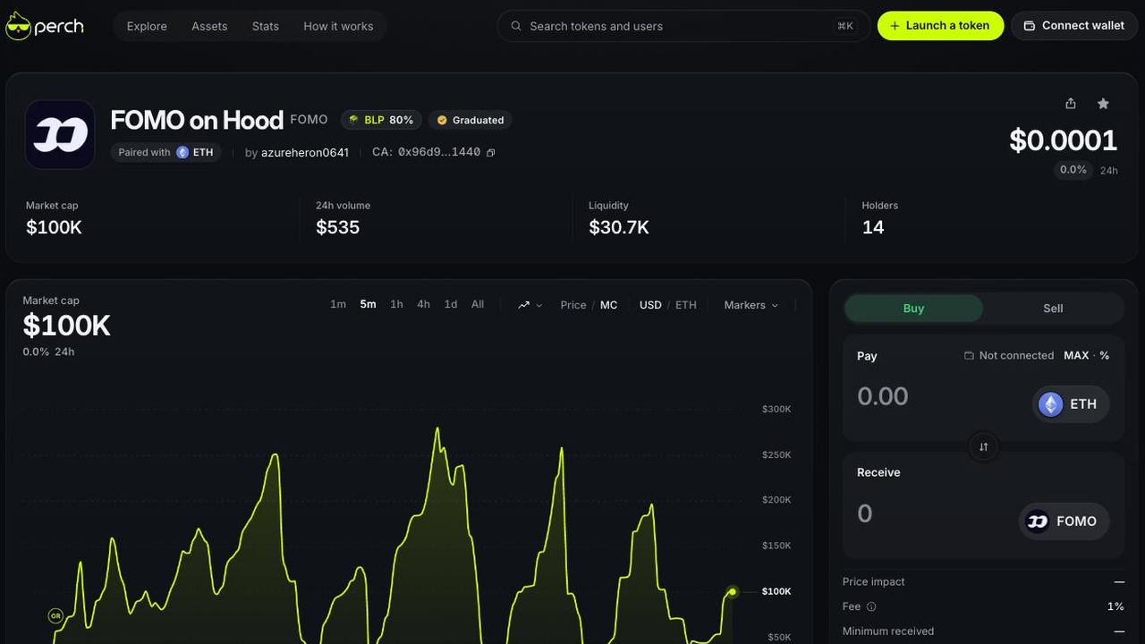Click Connect wallet button

coord(1074,26)
